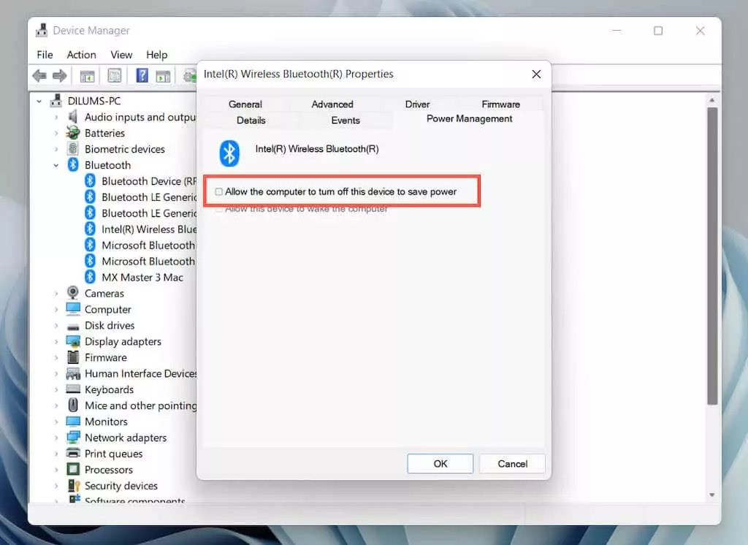Select the Print queues printer icon
The width and height of the screenshot is (748, 545).
[x=73, y=453]
